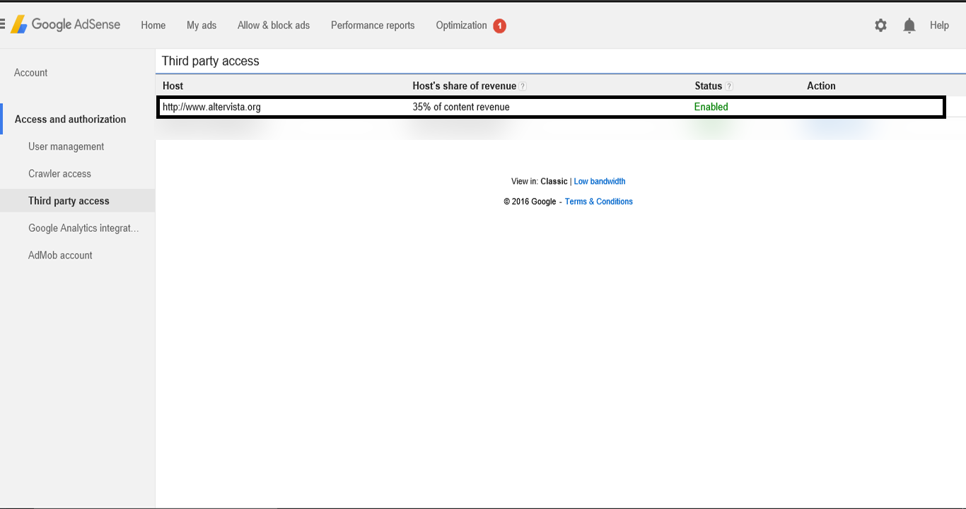The image size is (966, 509).
Task: Click help icon beside Status header
Action: pos(729,86)
